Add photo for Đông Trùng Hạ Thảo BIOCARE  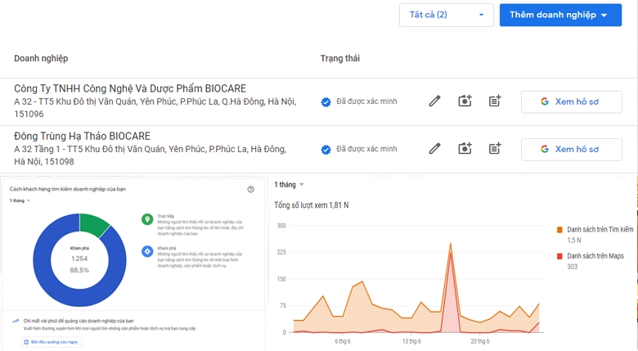point(465,149)
